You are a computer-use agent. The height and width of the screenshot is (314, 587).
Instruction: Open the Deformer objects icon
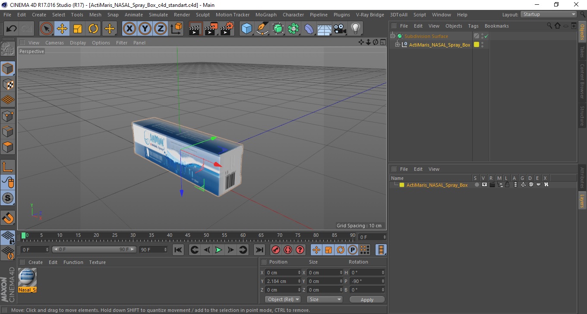coord(309,29)
